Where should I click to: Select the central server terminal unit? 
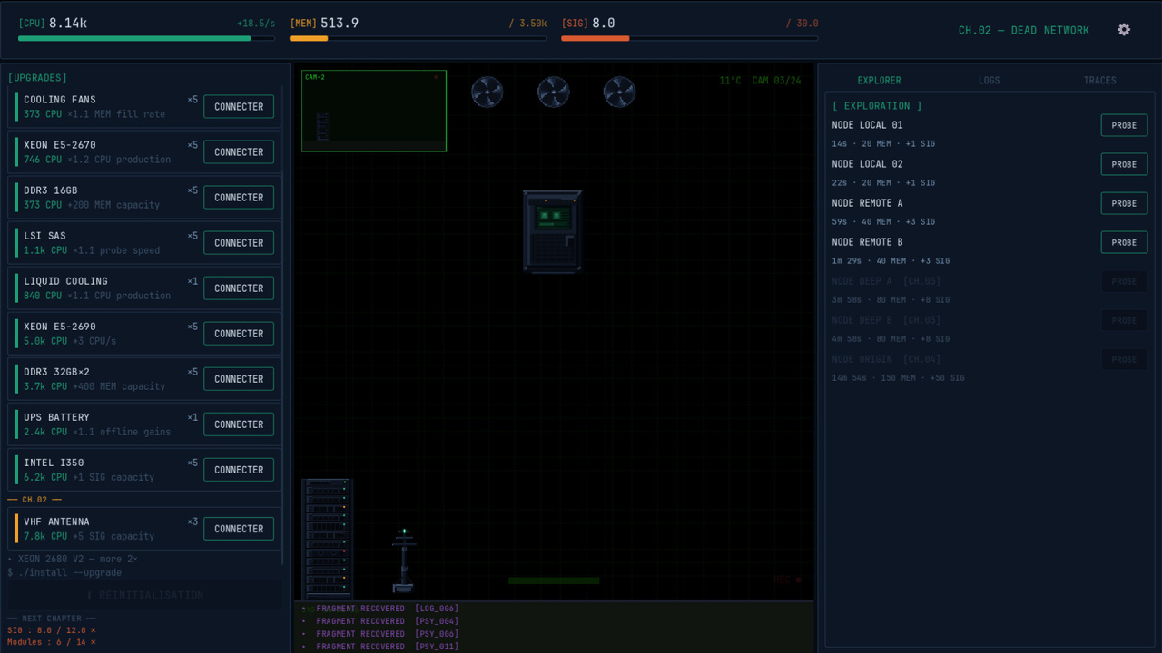pos(552,231)
